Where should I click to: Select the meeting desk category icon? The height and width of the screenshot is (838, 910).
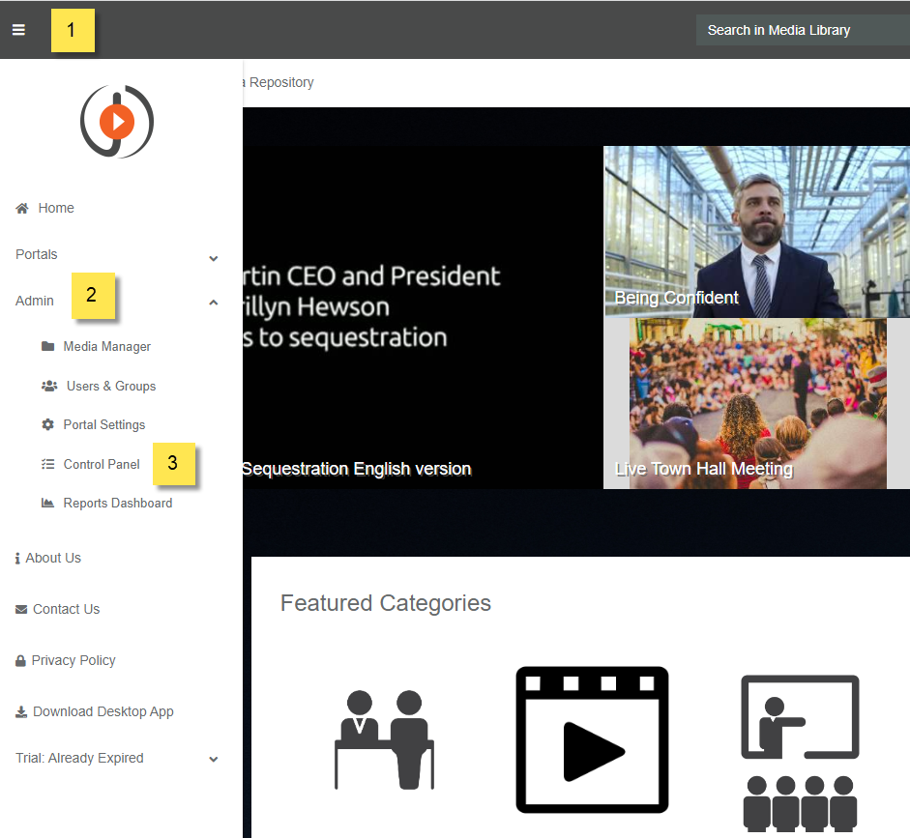coord(384,739)
